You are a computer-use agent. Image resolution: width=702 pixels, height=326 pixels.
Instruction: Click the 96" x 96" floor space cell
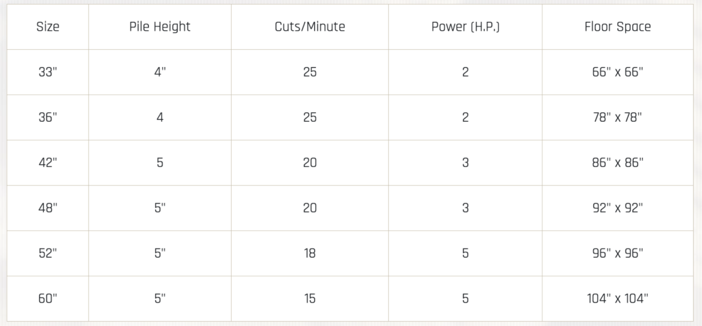click(x=618, y=253)
